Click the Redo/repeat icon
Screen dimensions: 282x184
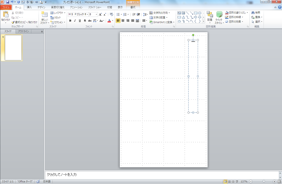pos(18,2)
